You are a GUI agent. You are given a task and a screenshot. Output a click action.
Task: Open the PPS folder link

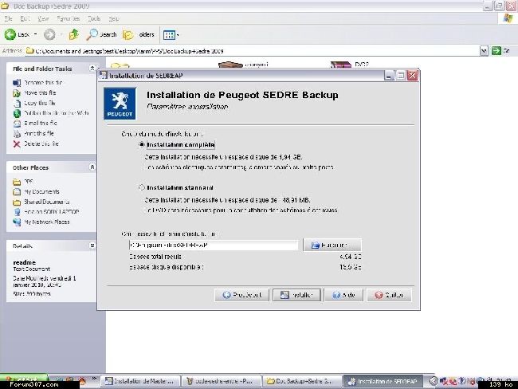point(29,182)
